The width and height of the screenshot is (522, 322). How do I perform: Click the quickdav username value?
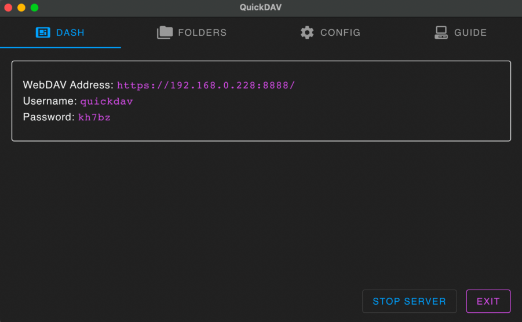point(107,101)
